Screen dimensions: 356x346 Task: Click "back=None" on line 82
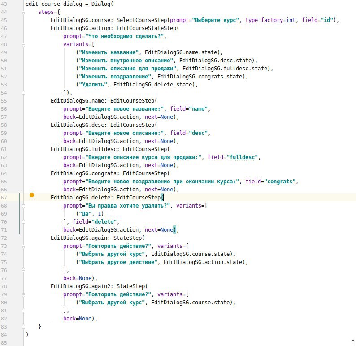click(x=77, y=319)
